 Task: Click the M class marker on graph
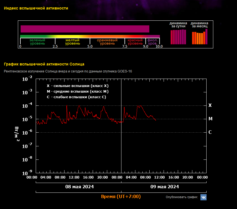(210, 119)
